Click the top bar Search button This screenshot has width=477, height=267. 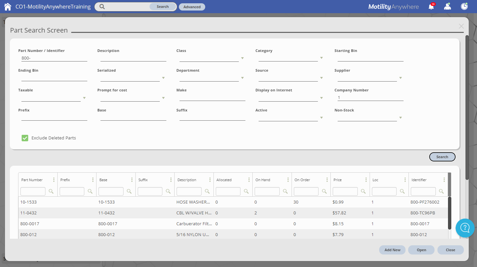pyautogui.click(x=163, y=7)
